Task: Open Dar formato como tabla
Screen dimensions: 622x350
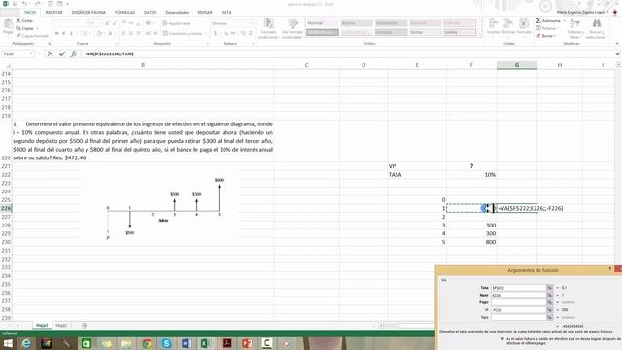Action: tap(293, 28)
